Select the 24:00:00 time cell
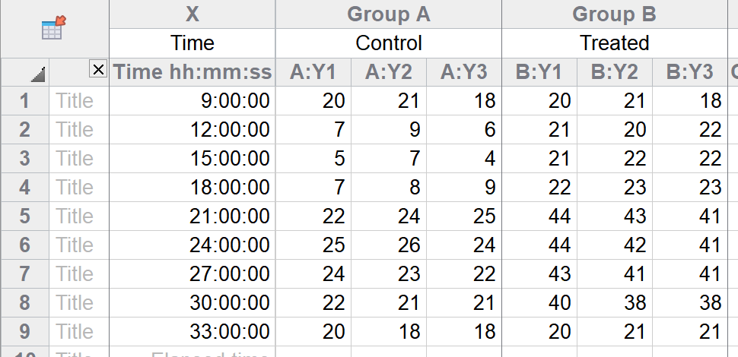The width and height of the screenshot is (738, 357). (x=192, y=245)
